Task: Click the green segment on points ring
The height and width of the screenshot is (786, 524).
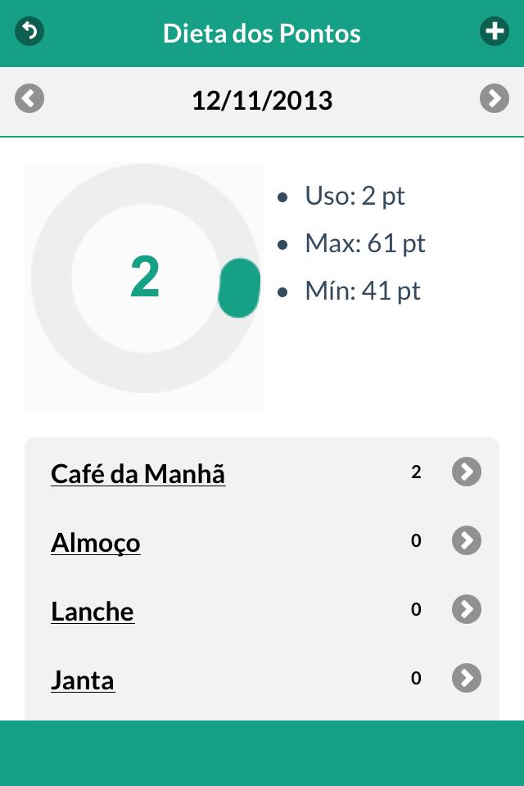Action: [239, 288]
